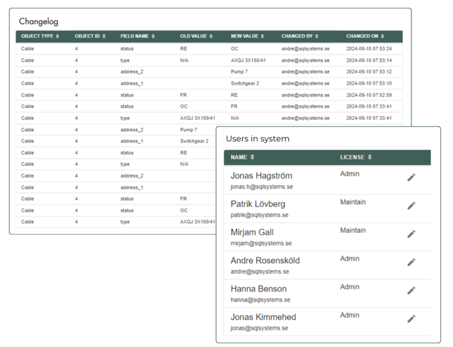Open the pencil editor for Jonas Kimmehed
This screenshot has width=453, height=347.
click(x=411, y=319)
